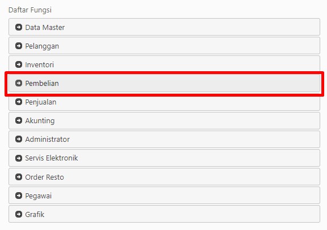Expand the Akunting menu row
The height and width of the screenshot is (230, 327).
pos(164,120)
